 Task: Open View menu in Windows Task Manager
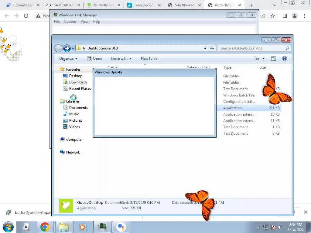click(x=84, y=22)
